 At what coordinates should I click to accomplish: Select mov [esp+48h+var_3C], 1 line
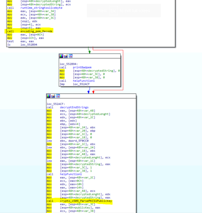point(69,168)
